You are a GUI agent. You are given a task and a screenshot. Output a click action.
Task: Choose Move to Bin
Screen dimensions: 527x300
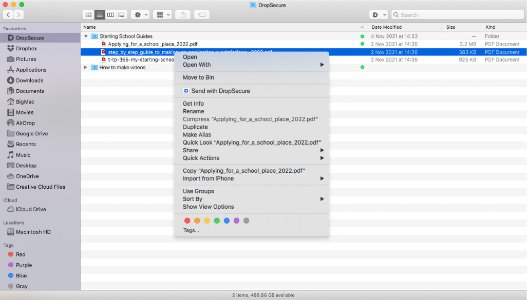pyautogui.click(x=251, y=77)
